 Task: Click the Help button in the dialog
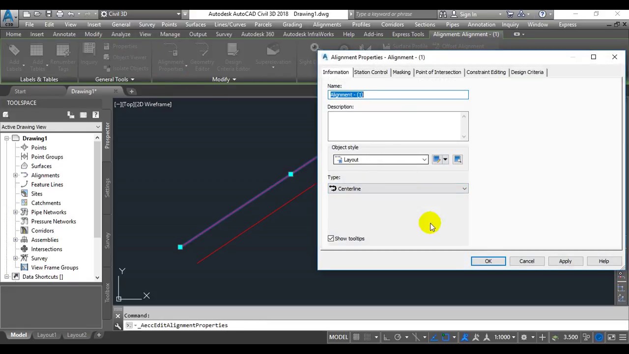(x=604, y=261)
